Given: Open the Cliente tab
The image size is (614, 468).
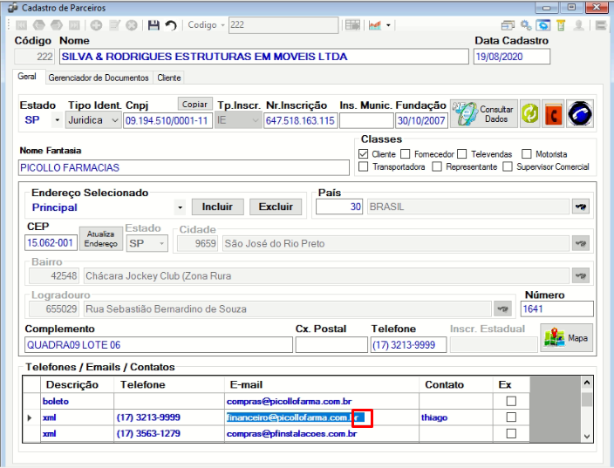Looking at the screenshot, I should click(169, 78).
